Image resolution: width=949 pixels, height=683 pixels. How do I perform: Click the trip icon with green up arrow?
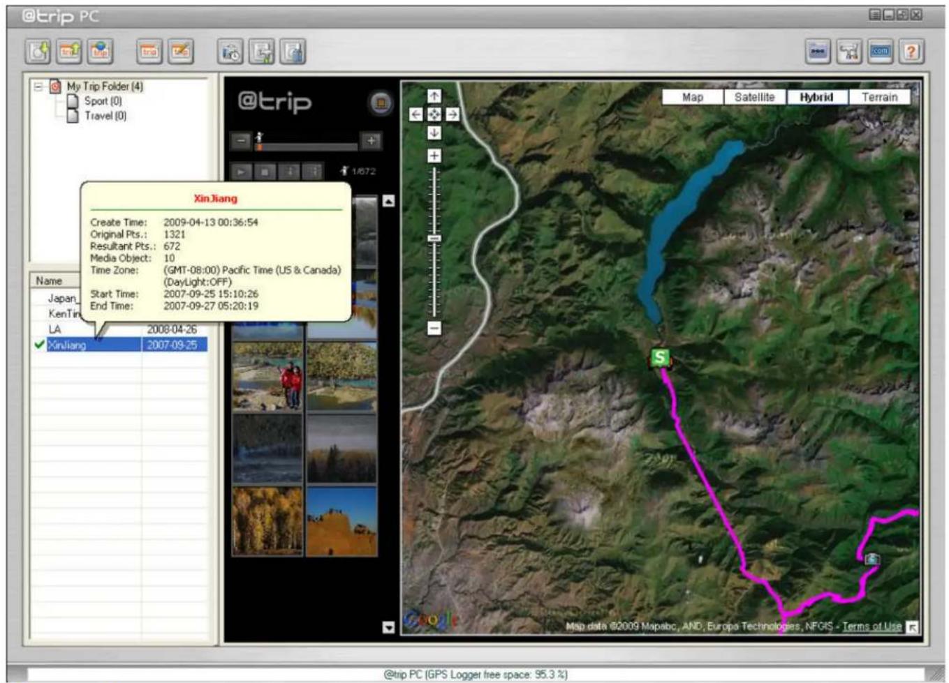tap(69, 52)
